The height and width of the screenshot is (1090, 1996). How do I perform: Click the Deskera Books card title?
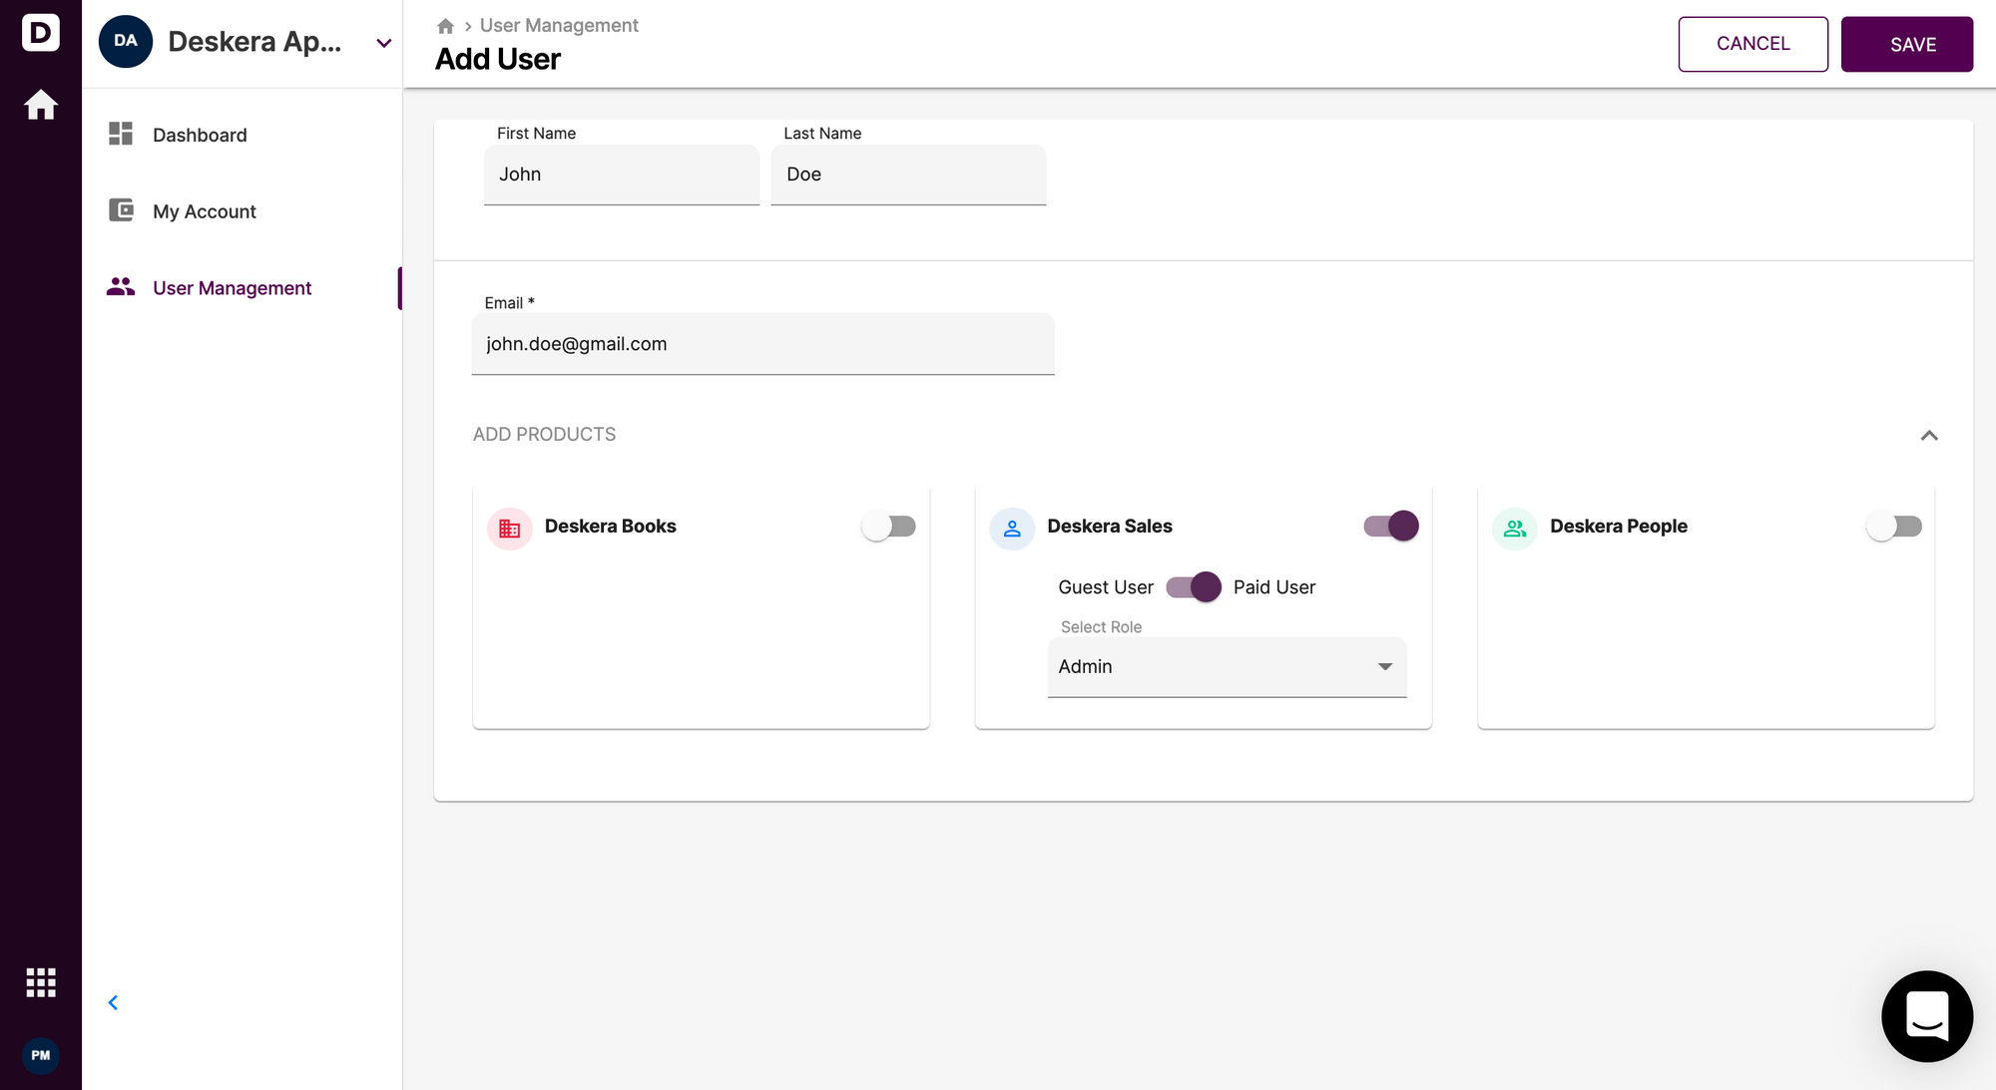pyautogui.click(x=611, y=527)
